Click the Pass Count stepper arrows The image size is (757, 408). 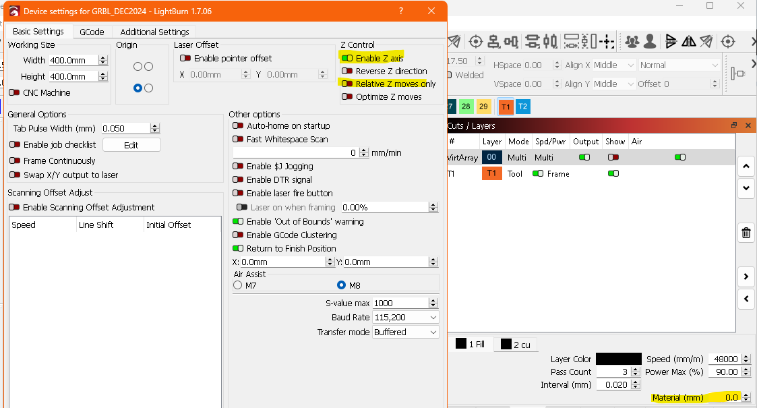(x=636, y=372)
